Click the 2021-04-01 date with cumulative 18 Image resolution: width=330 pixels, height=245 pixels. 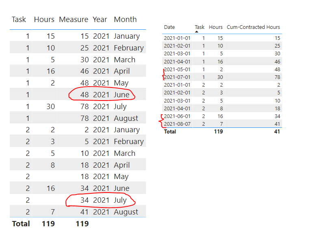tap(177, 109)
